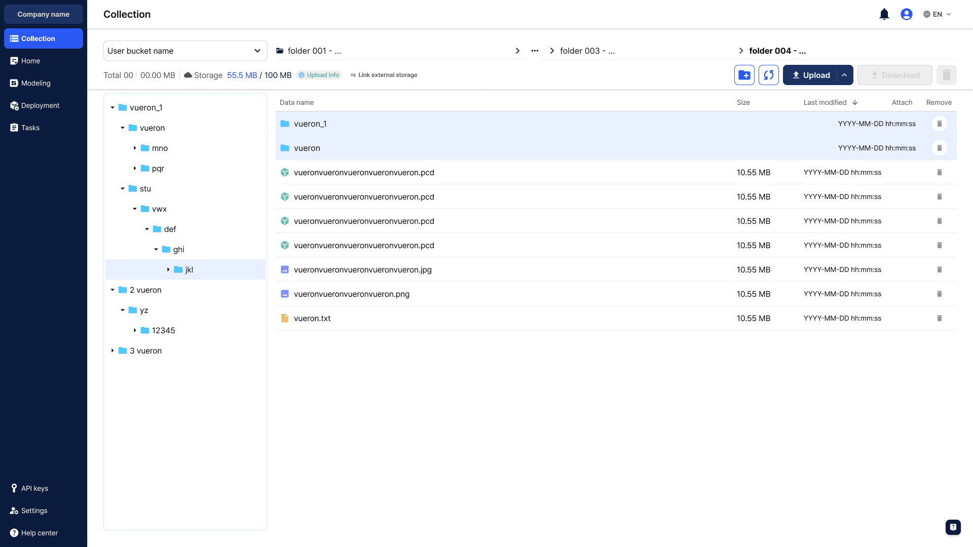Click Link external storage link
This screenshot has width=973, height=547.
[387, 75]
